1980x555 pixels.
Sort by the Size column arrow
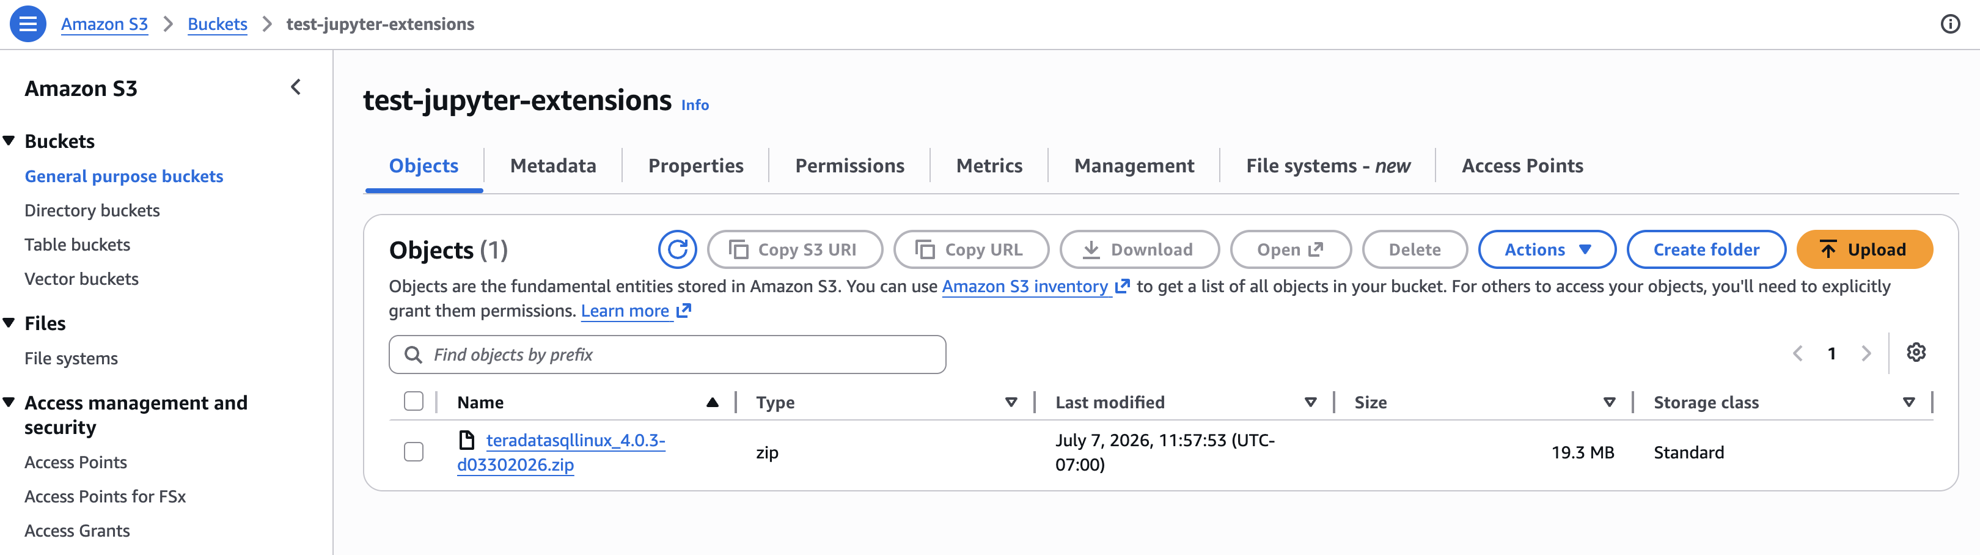coord(1610,402)
